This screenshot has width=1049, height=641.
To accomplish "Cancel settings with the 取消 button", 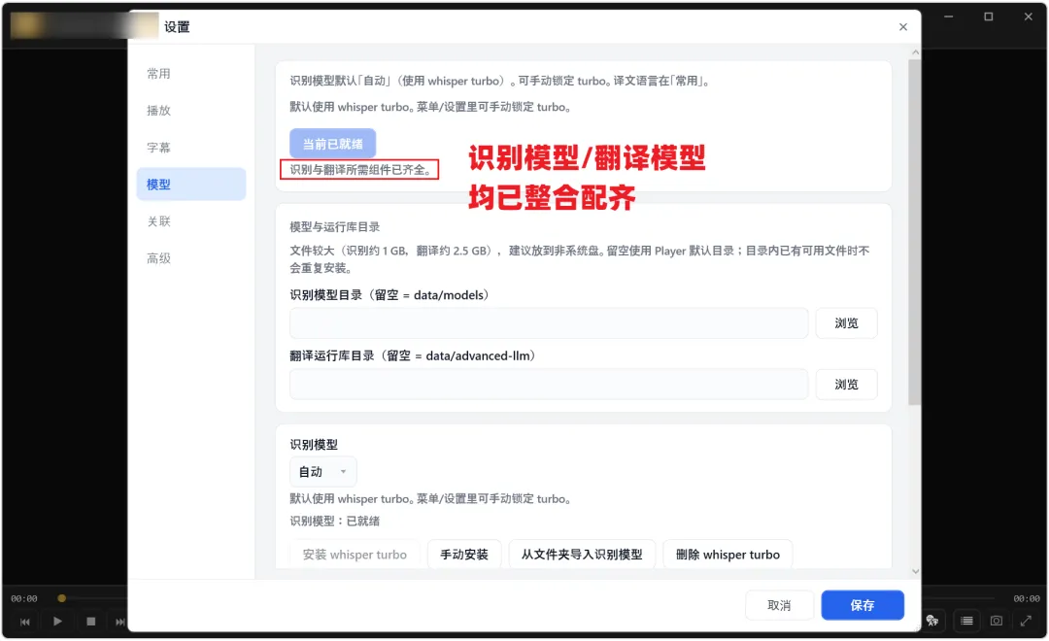I will tap(779, 605).
